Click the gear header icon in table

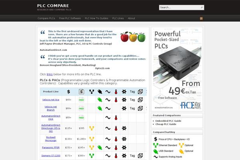click(x=124, y=92)
